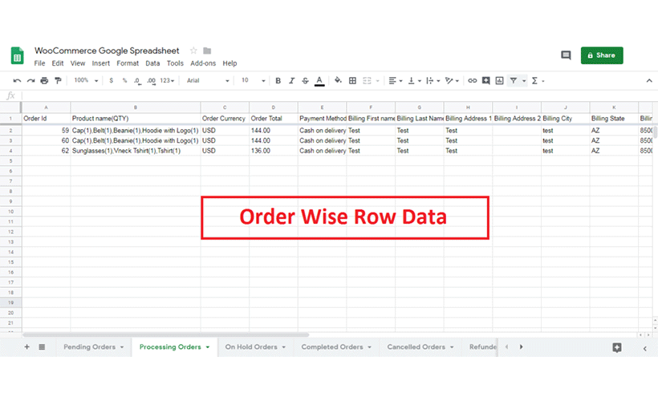Switch to Completed Orders tab

coord(332,347)
